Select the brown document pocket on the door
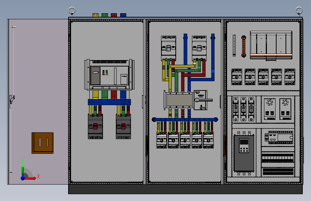Image resolution: width=311 pixels, height=201 pixels. pyautogui.click(x=42, y=143)
